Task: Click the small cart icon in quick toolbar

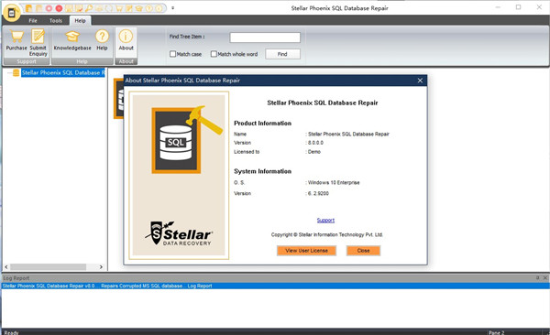Action: pos(119,8)
